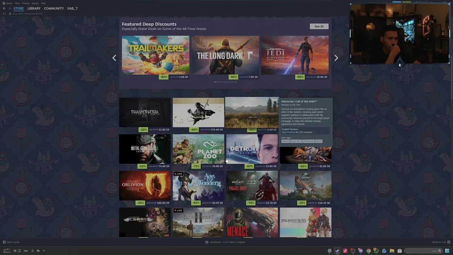Open the Age of Wonders 4 tile
The width and height of the screenshot is (453, 255).
tap(198, 186)
